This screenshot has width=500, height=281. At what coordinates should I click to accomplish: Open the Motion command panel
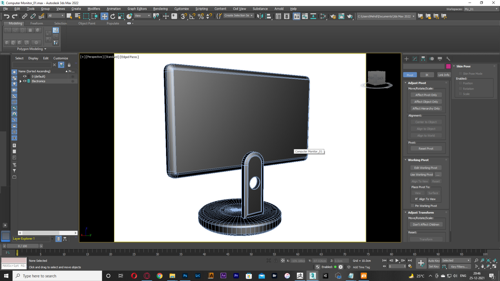[431, 59]
